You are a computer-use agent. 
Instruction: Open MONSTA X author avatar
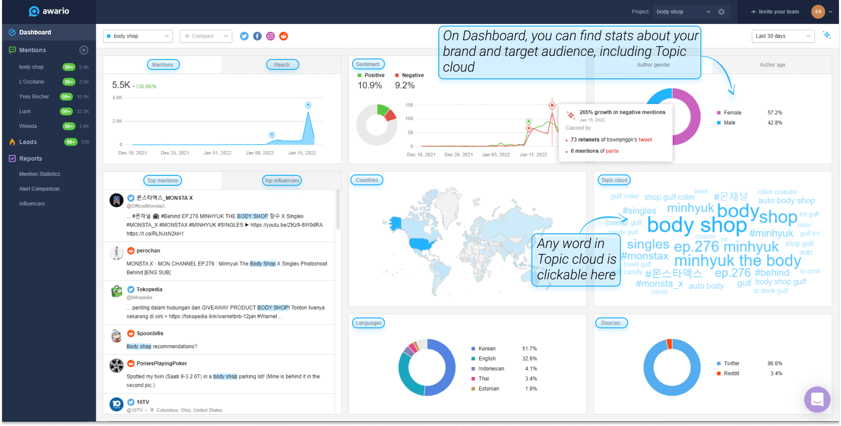117,200
